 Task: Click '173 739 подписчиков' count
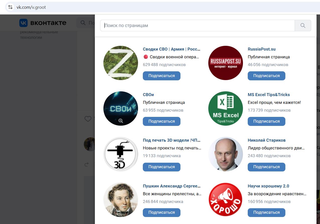pyautogui.click(x=269, y=110)
